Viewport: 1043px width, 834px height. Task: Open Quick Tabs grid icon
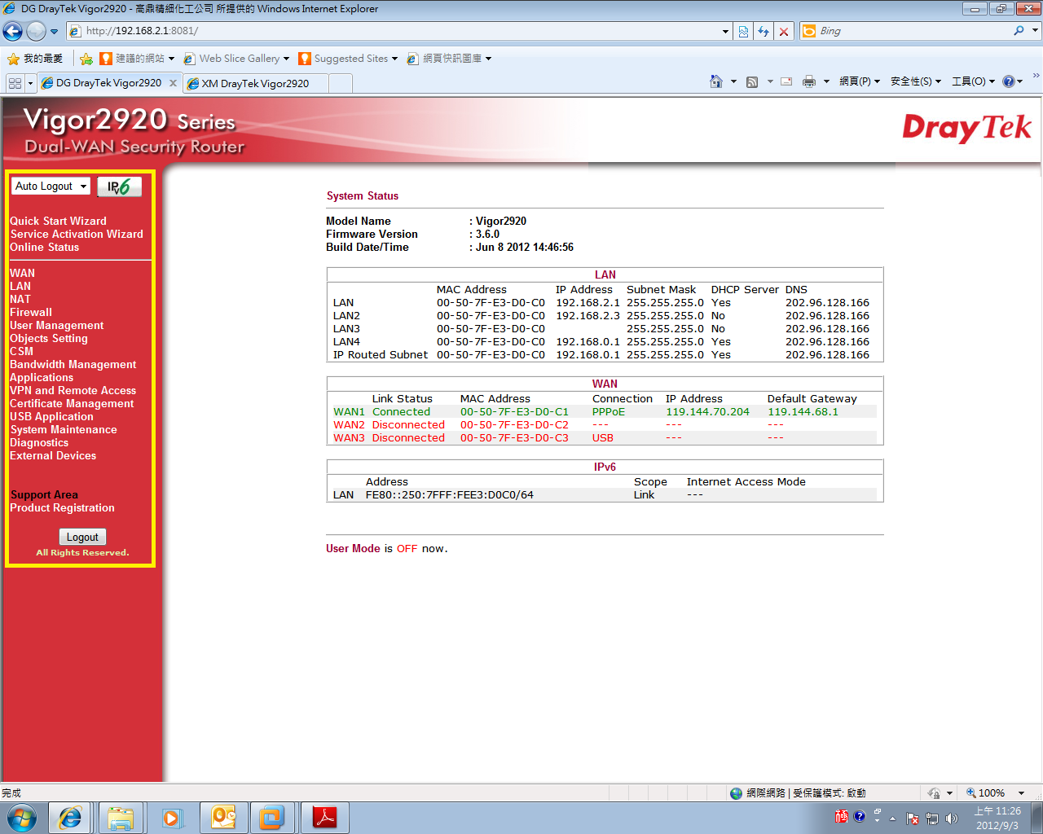(x=15, y=83)
